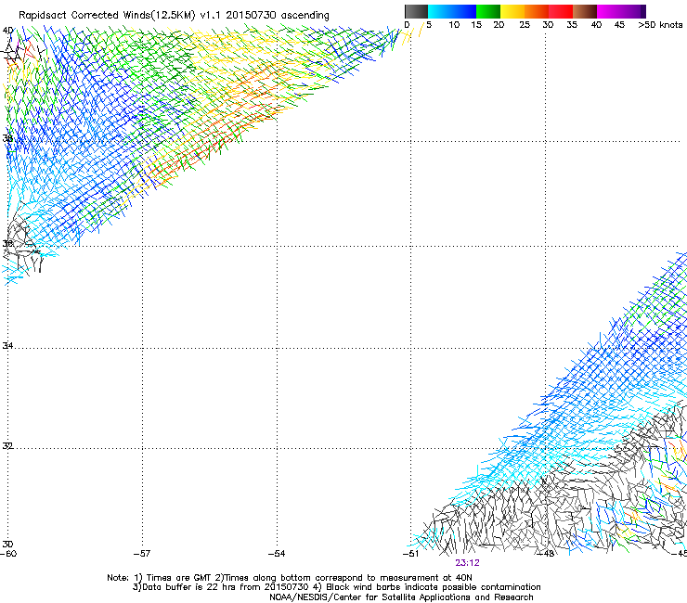Click the purple 23:12 time label
Screen dimensions: 687x603
[x=467, y=563]
